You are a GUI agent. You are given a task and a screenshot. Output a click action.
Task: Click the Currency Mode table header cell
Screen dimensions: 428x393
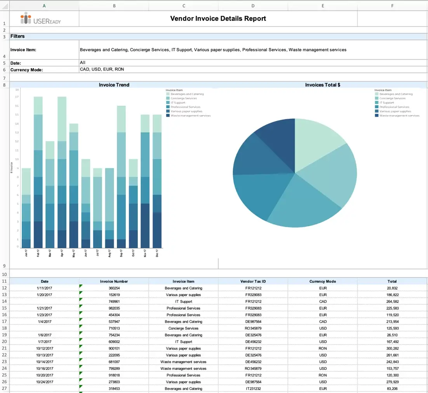tap(323, 281)
